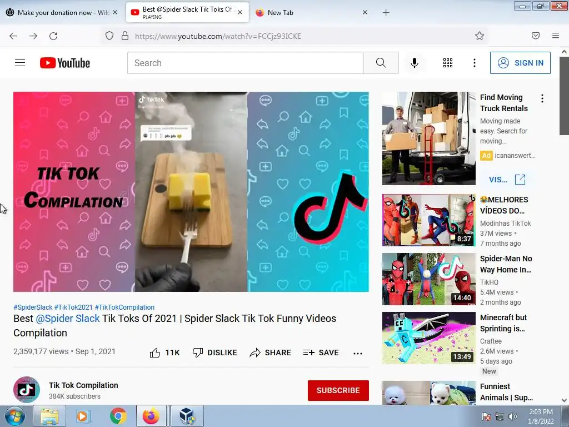This screenshot has height=427, width=569.
Task: Click the page vertical scrollbar thumb
Action: pos(565,96)
